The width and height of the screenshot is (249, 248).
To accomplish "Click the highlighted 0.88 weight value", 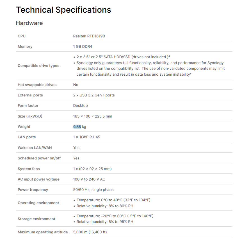I will (77, 127).
